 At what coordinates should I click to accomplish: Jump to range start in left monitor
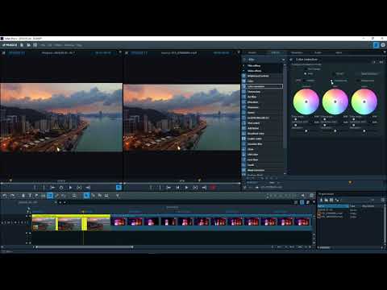tap(52, 188)
